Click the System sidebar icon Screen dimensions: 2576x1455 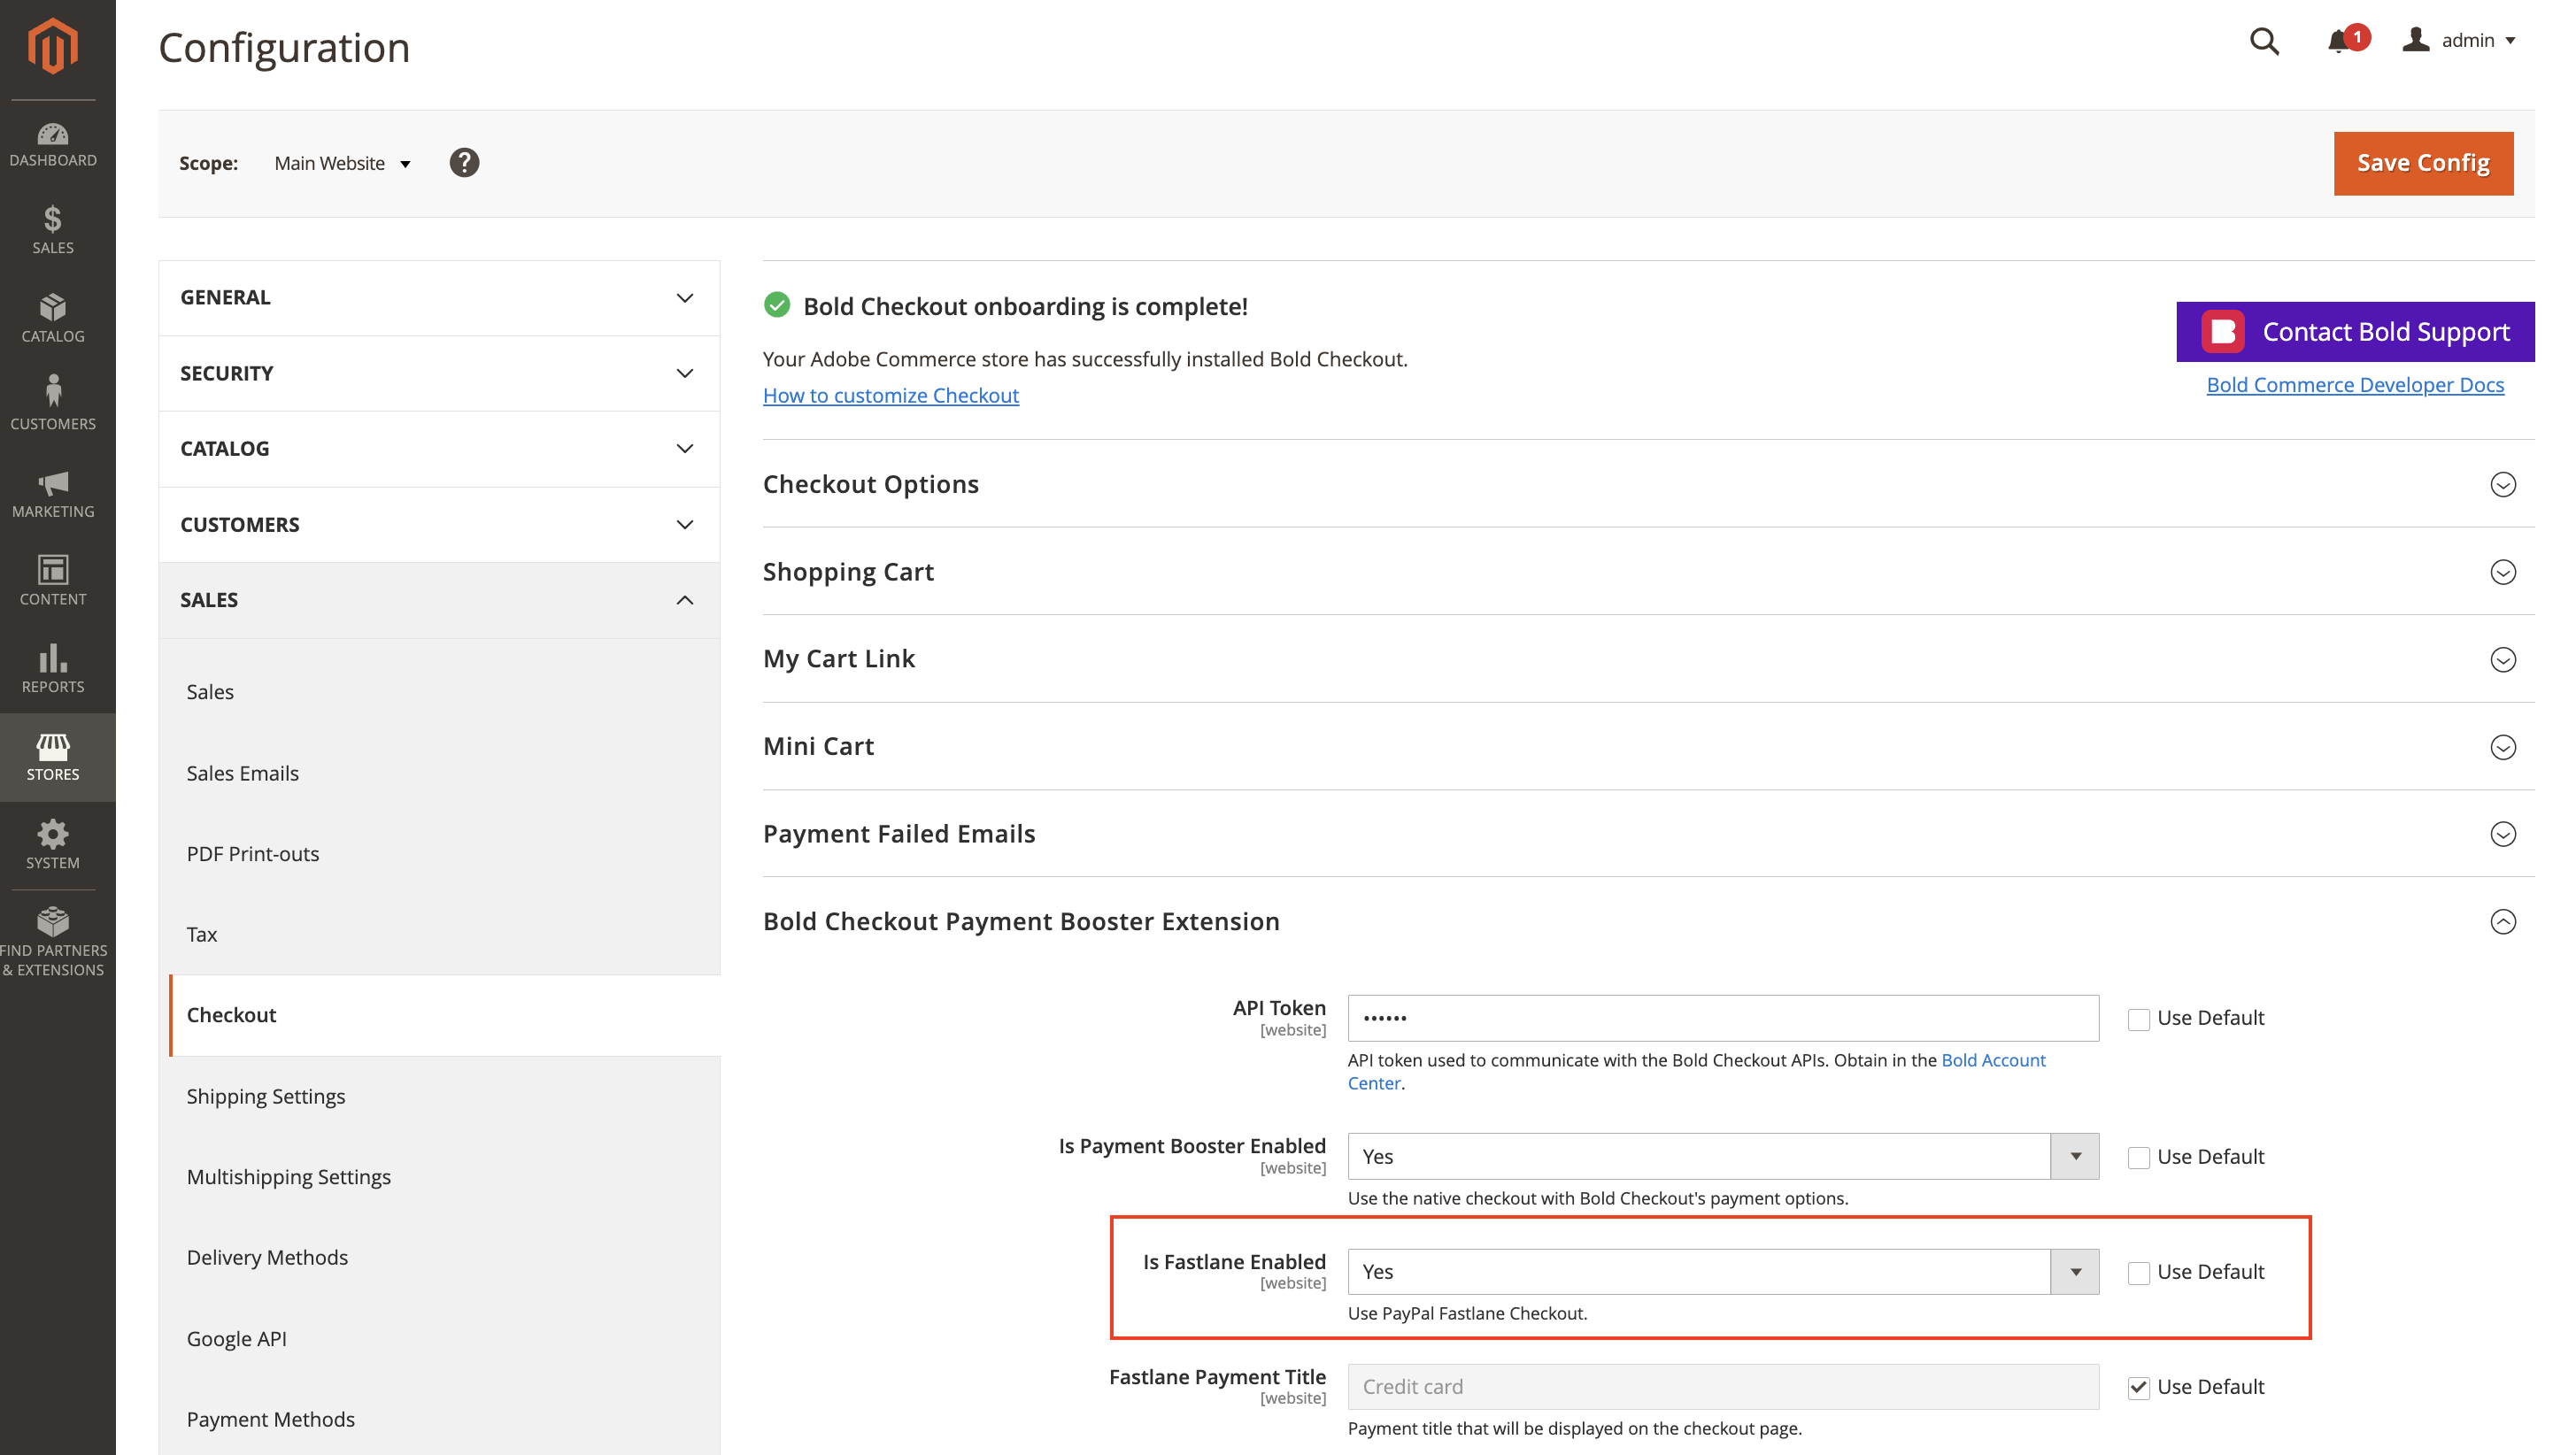coord(53,833)
